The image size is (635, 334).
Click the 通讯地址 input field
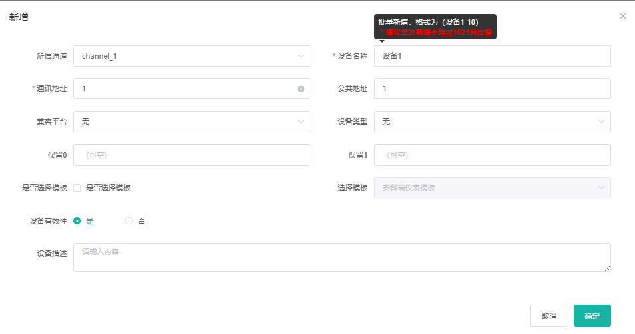[192, 88]
